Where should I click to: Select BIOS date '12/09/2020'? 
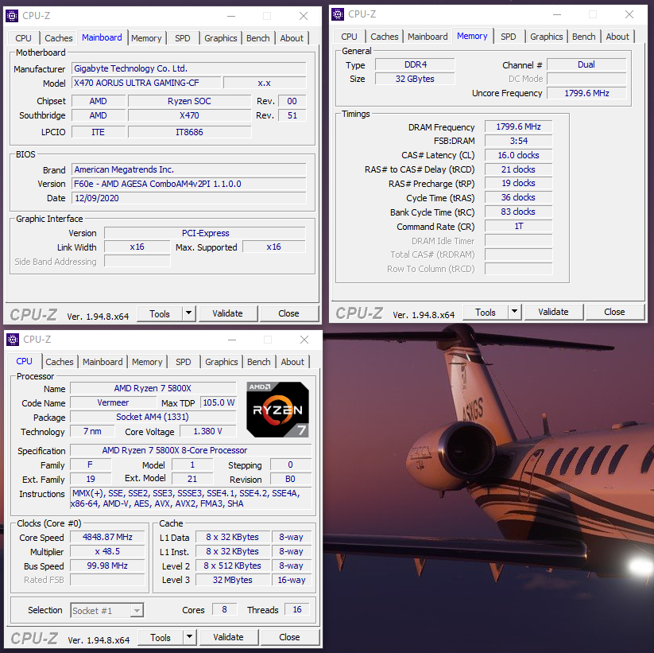[189, 198]
